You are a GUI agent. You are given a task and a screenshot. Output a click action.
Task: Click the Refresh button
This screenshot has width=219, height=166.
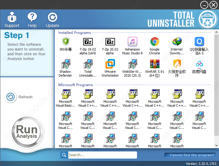coord(19,97)
